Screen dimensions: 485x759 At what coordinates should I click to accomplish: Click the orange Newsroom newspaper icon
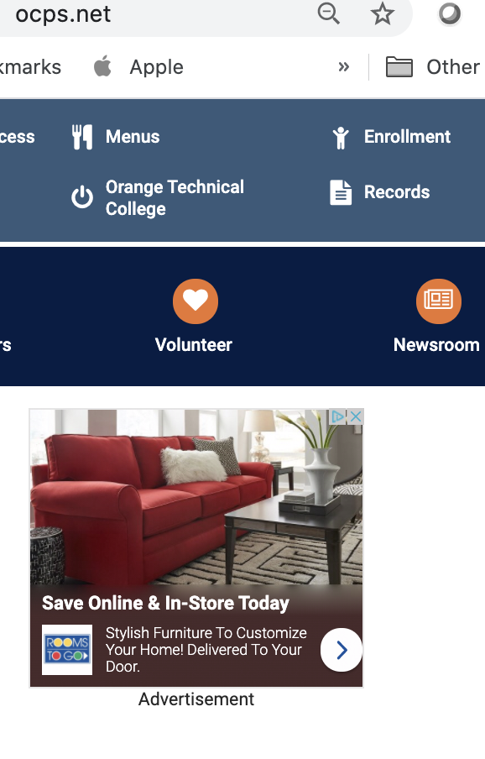pyautogui.click(x=439, y=301)
